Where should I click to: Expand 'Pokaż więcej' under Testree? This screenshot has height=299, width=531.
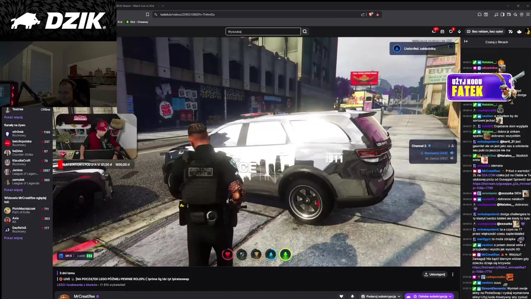(x=13, y=117)
